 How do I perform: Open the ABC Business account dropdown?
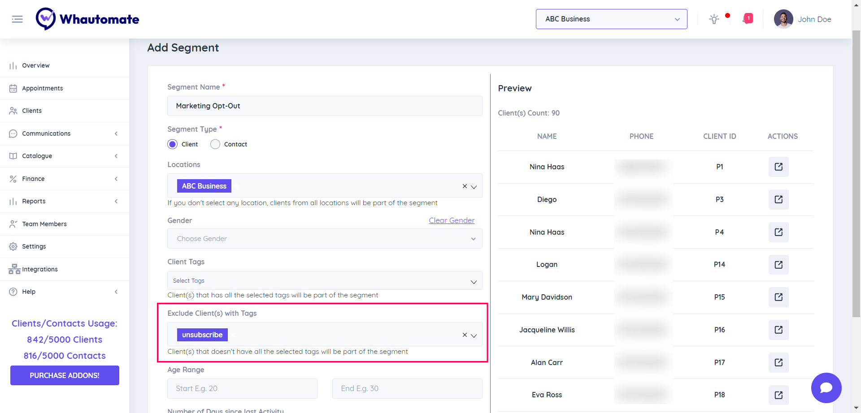611,19
